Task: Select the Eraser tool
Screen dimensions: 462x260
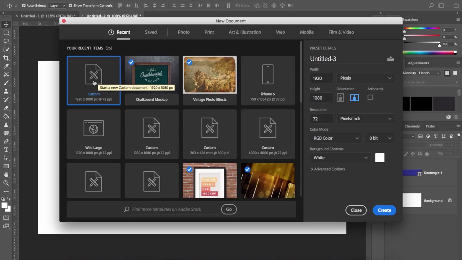Action: point(6,108)
